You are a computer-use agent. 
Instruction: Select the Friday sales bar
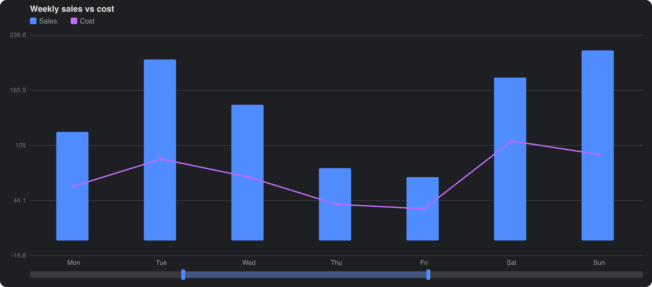pos(422,209)
